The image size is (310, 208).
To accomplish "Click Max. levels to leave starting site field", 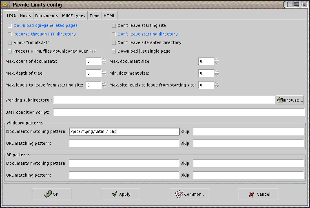I will click(x=93, y=85).
